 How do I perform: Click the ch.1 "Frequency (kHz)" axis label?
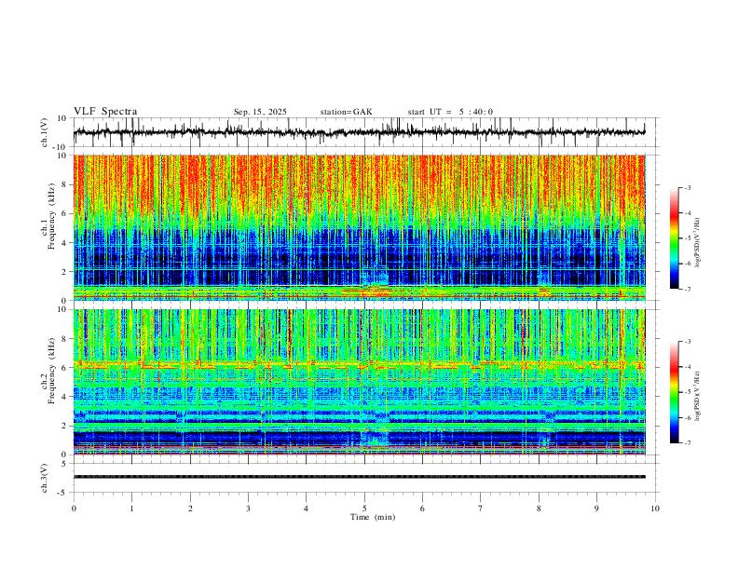(x=52, y=215)
